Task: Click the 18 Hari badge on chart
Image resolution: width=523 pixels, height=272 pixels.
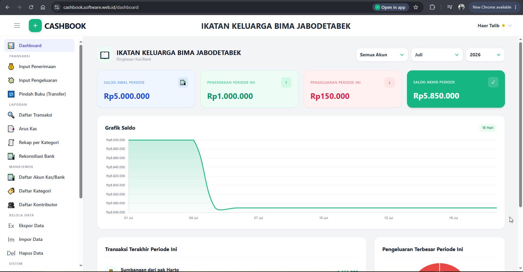Action: (x=488, y=128)
